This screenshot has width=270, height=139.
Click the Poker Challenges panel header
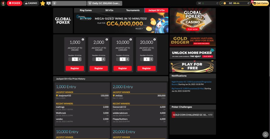(192, 107)
